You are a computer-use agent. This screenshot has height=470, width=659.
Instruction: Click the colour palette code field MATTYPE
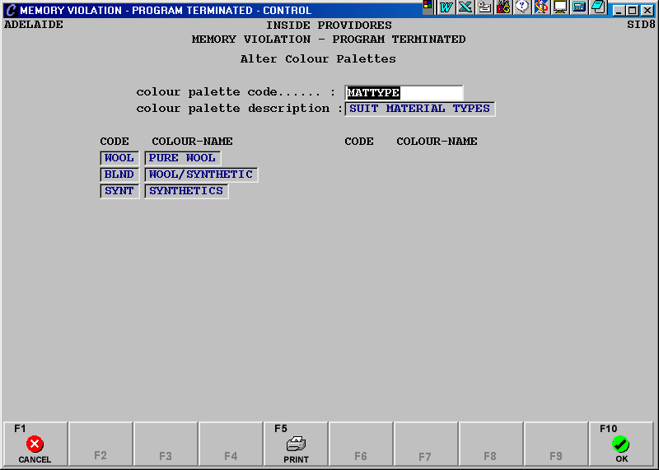404,93
